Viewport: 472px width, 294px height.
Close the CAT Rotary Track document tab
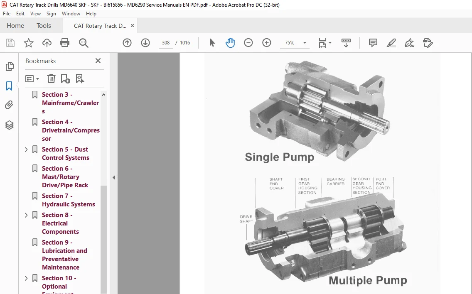coord(132,26)
